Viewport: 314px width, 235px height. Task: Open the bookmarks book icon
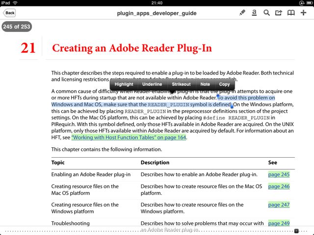click(291, 13)
